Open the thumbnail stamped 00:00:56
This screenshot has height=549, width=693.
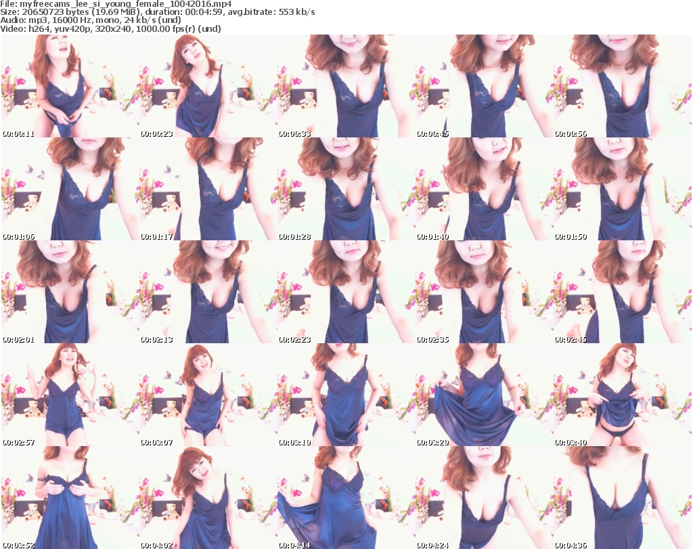(x=623, y=86)
